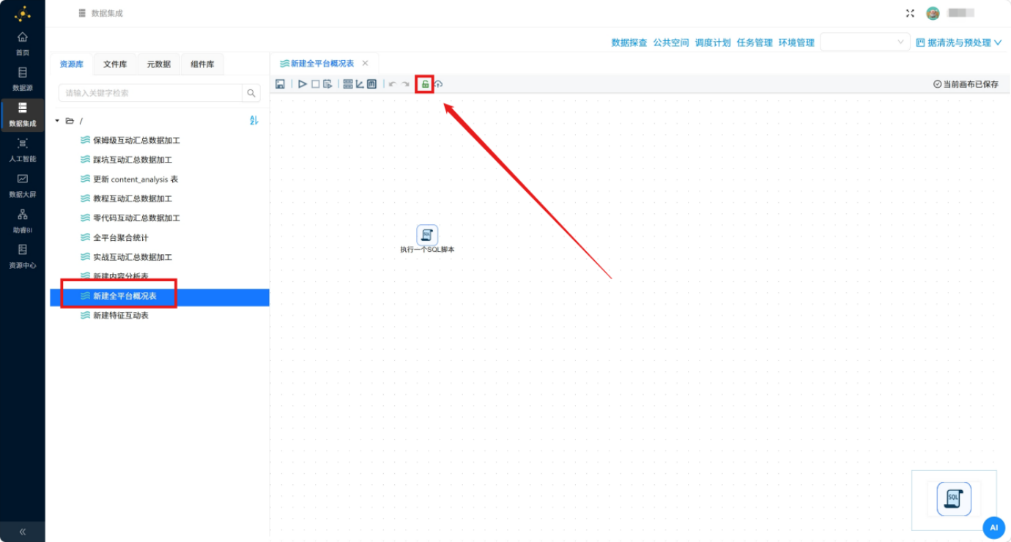Viewport: 1011px width, 542px height.
Task: Click the green unlock icon in toolbar
Action: tap(425, 84)
